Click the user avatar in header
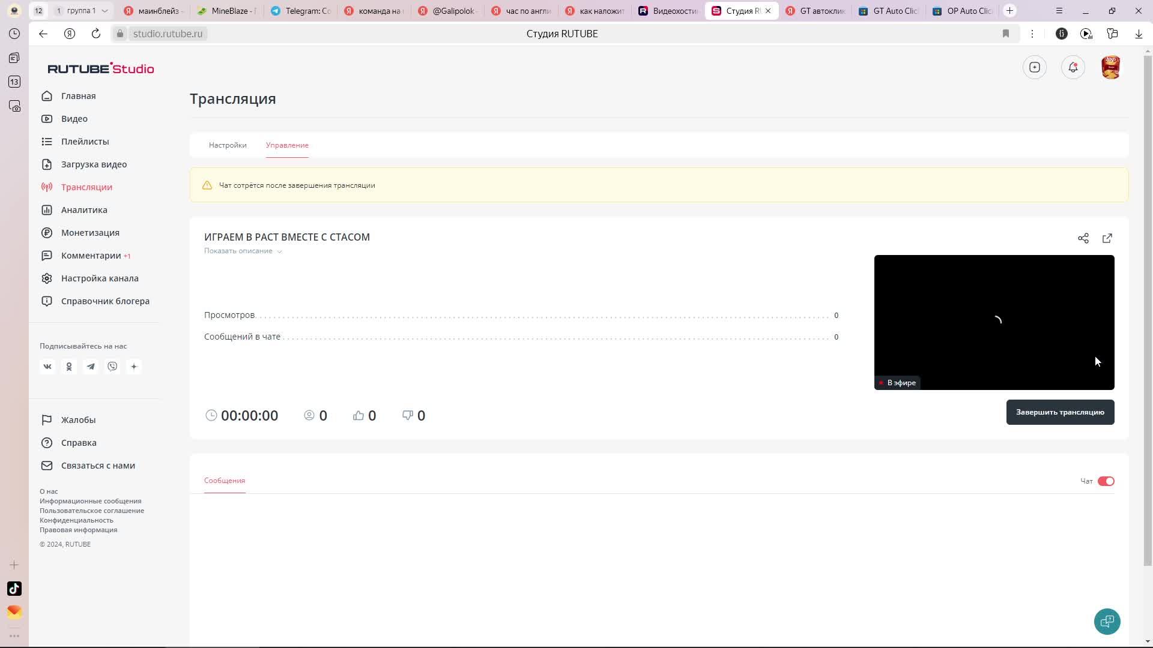This screenshot has height=648, width=1153. pyautogui.click(x=1110, y=67)
